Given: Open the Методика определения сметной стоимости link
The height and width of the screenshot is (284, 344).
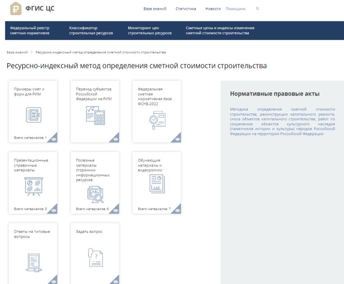Looking at the screenshot, I should point(282,121).
